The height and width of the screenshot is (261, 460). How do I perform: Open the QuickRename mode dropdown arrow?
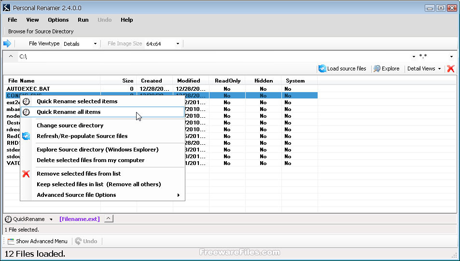[x=51, y=220]
